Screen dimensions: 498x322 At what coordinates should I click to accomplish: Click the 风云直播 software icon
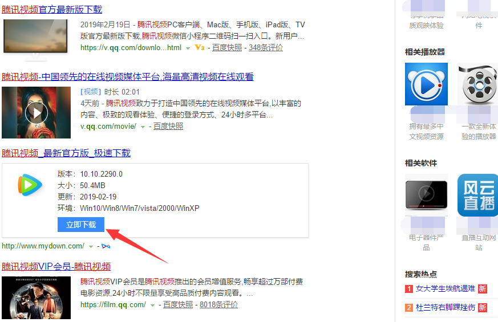[x=478, y=195]
